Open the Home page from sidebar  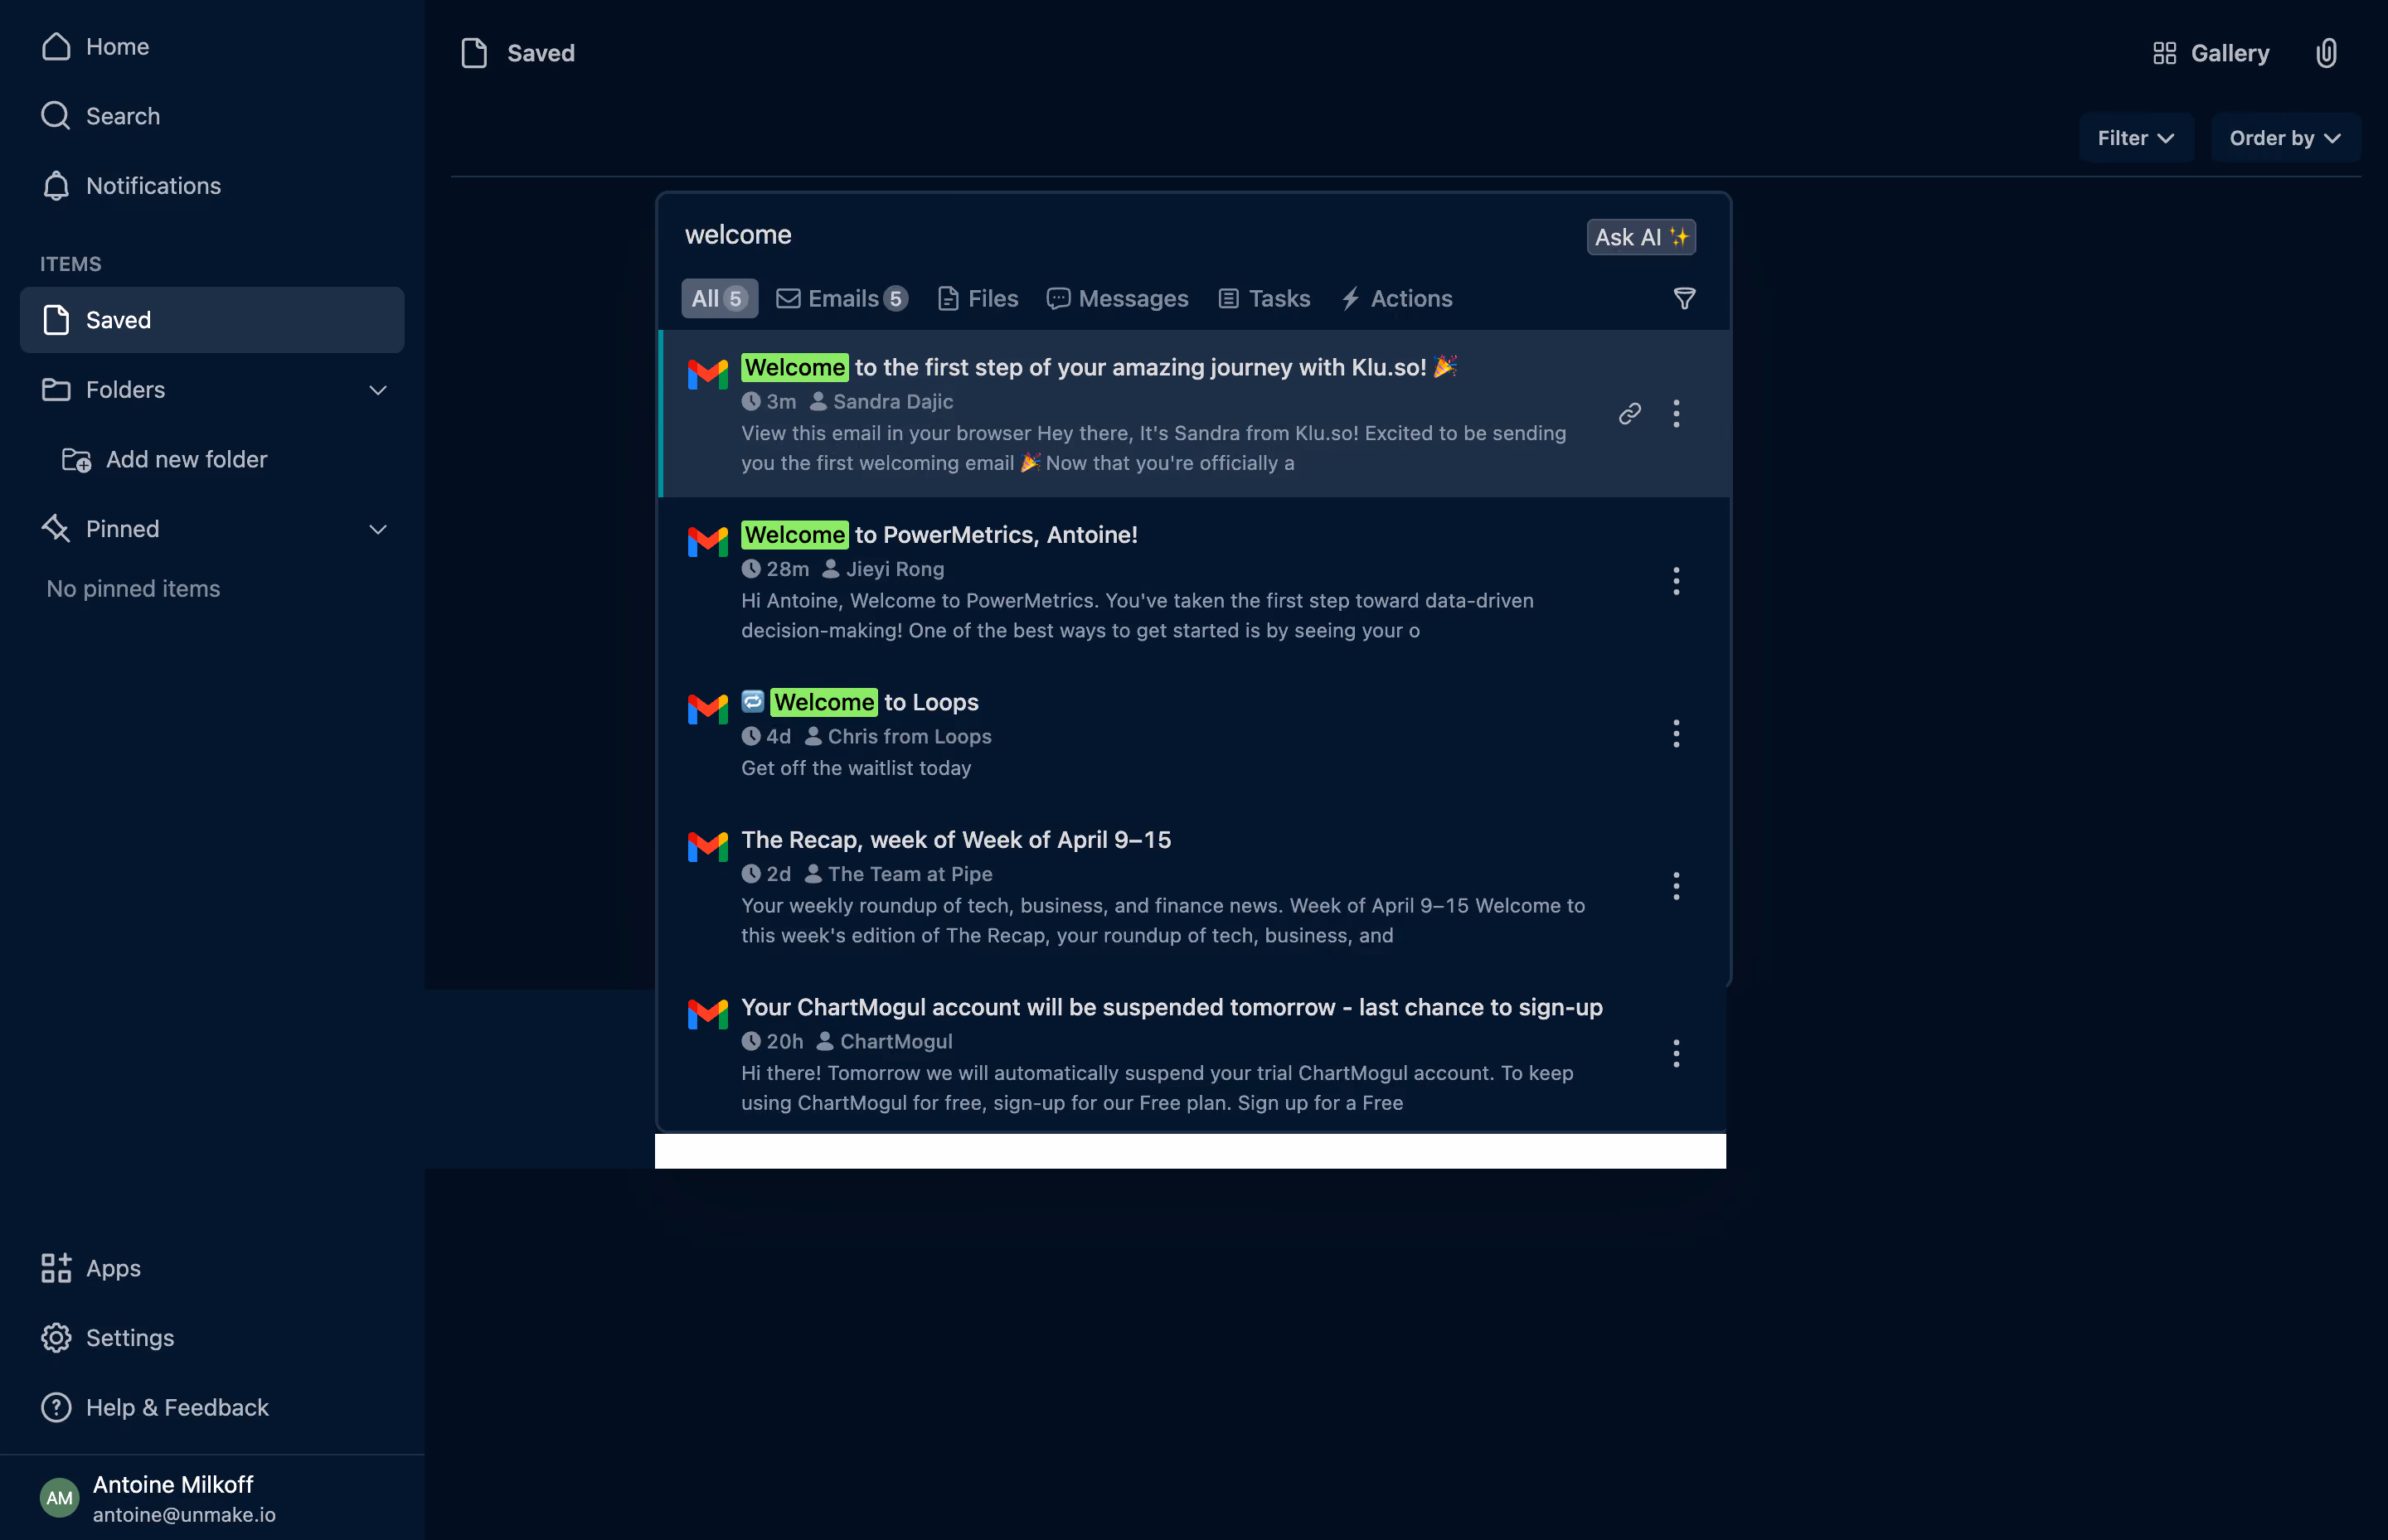coord(95,46)
